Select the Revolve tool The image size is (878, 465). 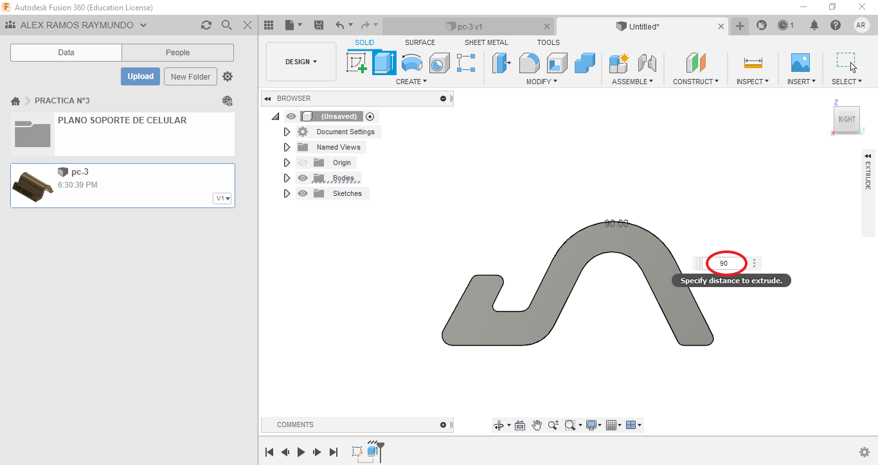(411, 63)
